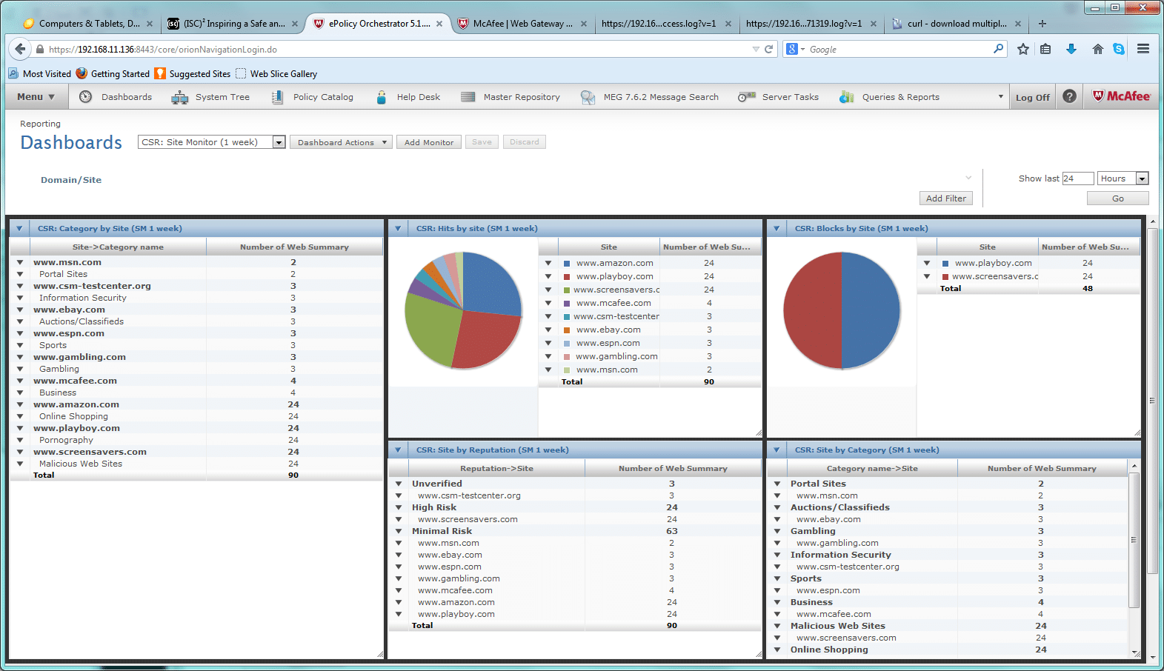This screenshot has height=671, width=1164.
Task: Open Policy Catalog icon
Action: pyautogui.click(x=278, y=97)
